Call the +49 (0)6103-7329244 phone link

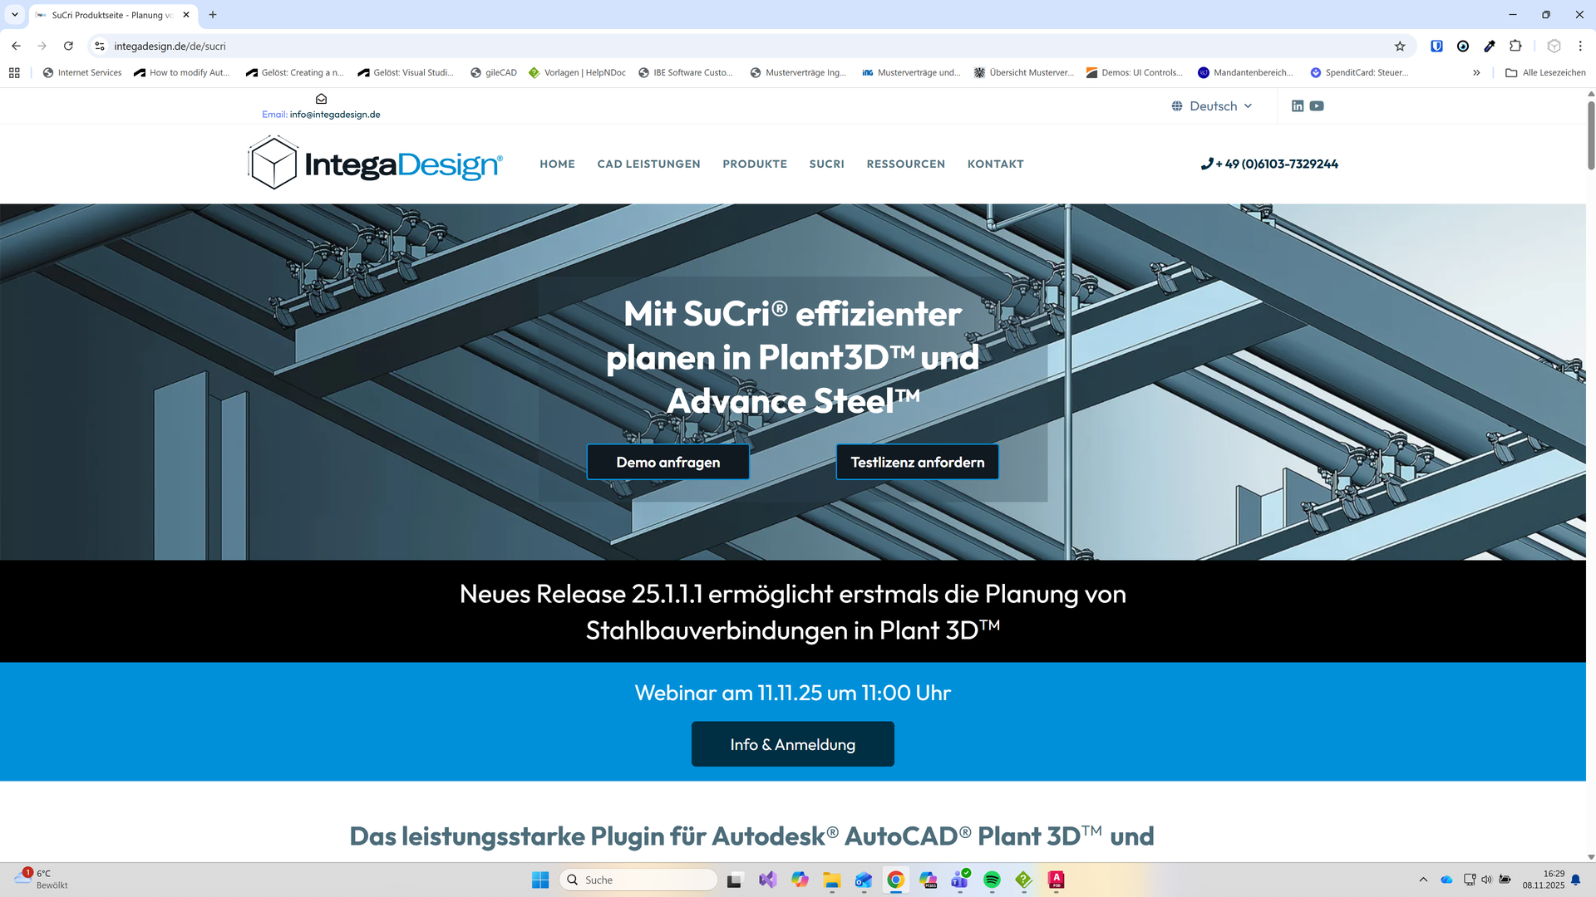[1269, 164]
